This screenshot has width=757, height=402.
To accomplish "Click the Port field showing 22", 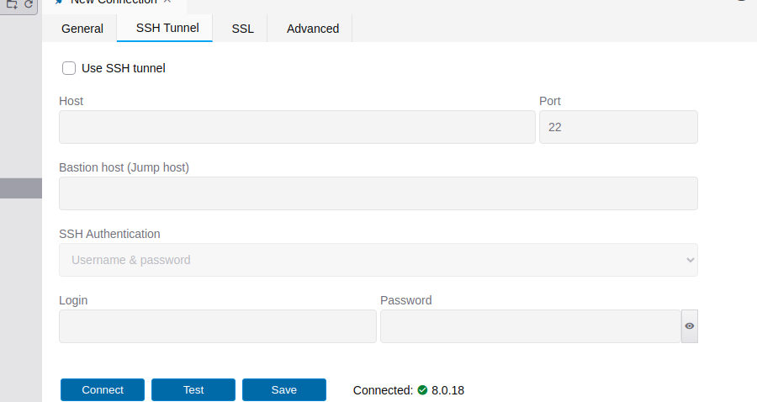I will tap(618, 127).
